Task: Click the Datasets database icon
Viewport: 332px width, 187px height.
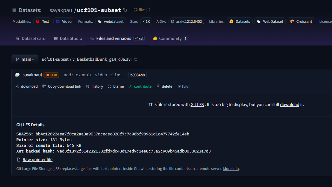Action: tap(14, 10)
